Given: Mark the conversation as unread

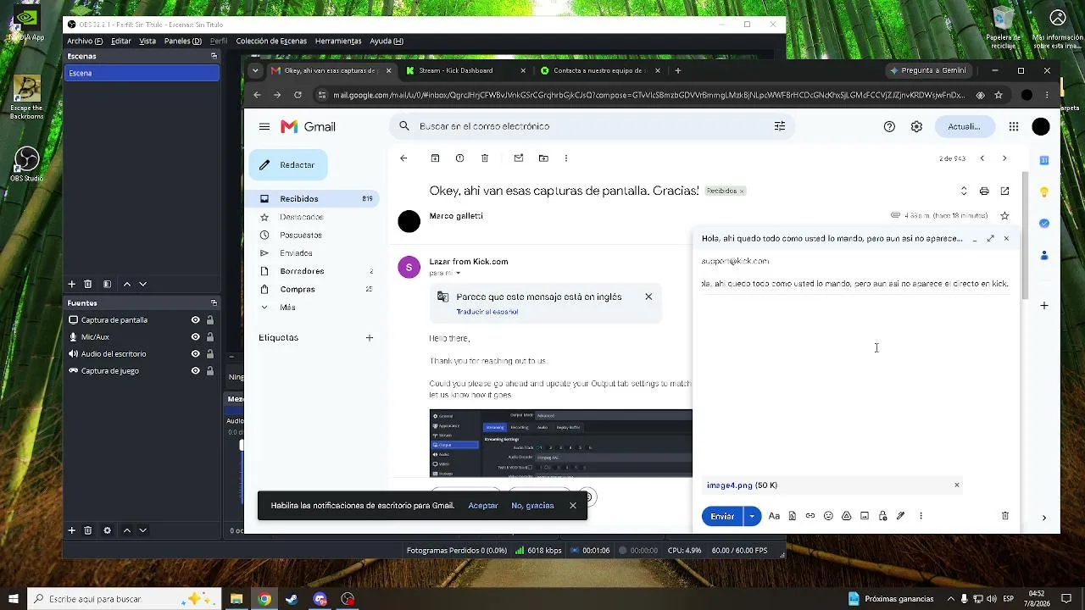Looking at the screenshot, I should tap(519, 158).
